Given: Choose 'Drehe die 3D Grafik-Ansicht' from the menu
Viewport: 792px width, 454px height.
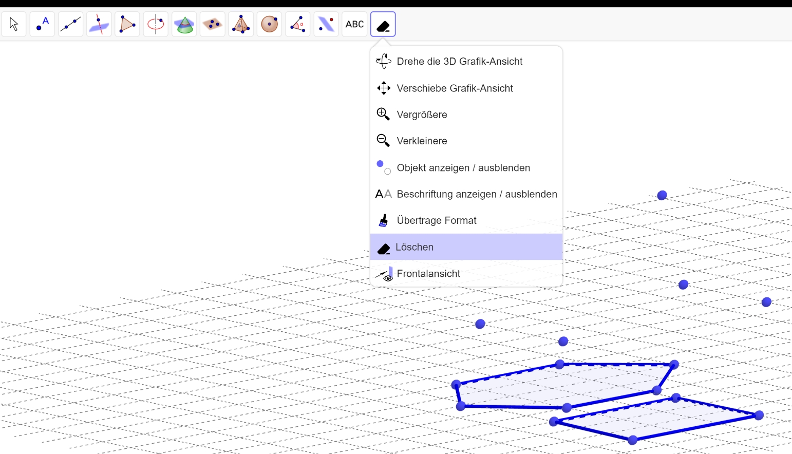Looking at the screenshot, I should (459, 61).
